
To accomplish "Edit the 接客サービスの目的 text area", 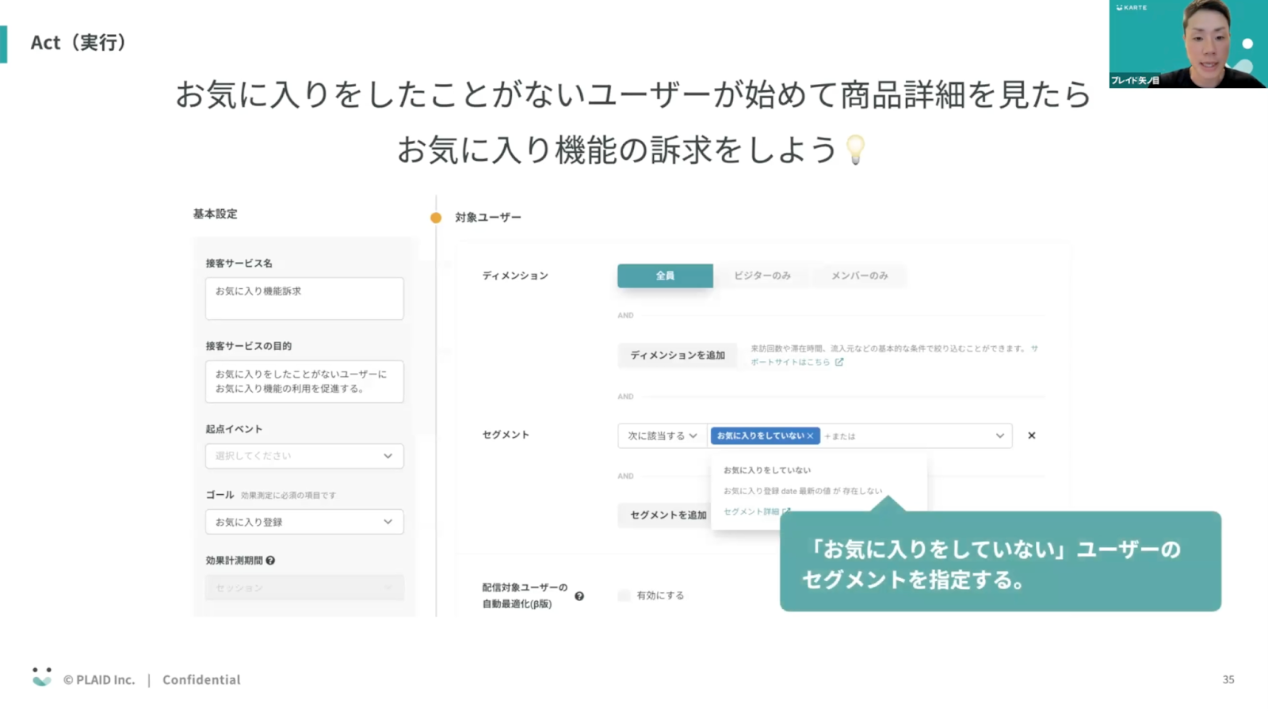I will point(304,382).
